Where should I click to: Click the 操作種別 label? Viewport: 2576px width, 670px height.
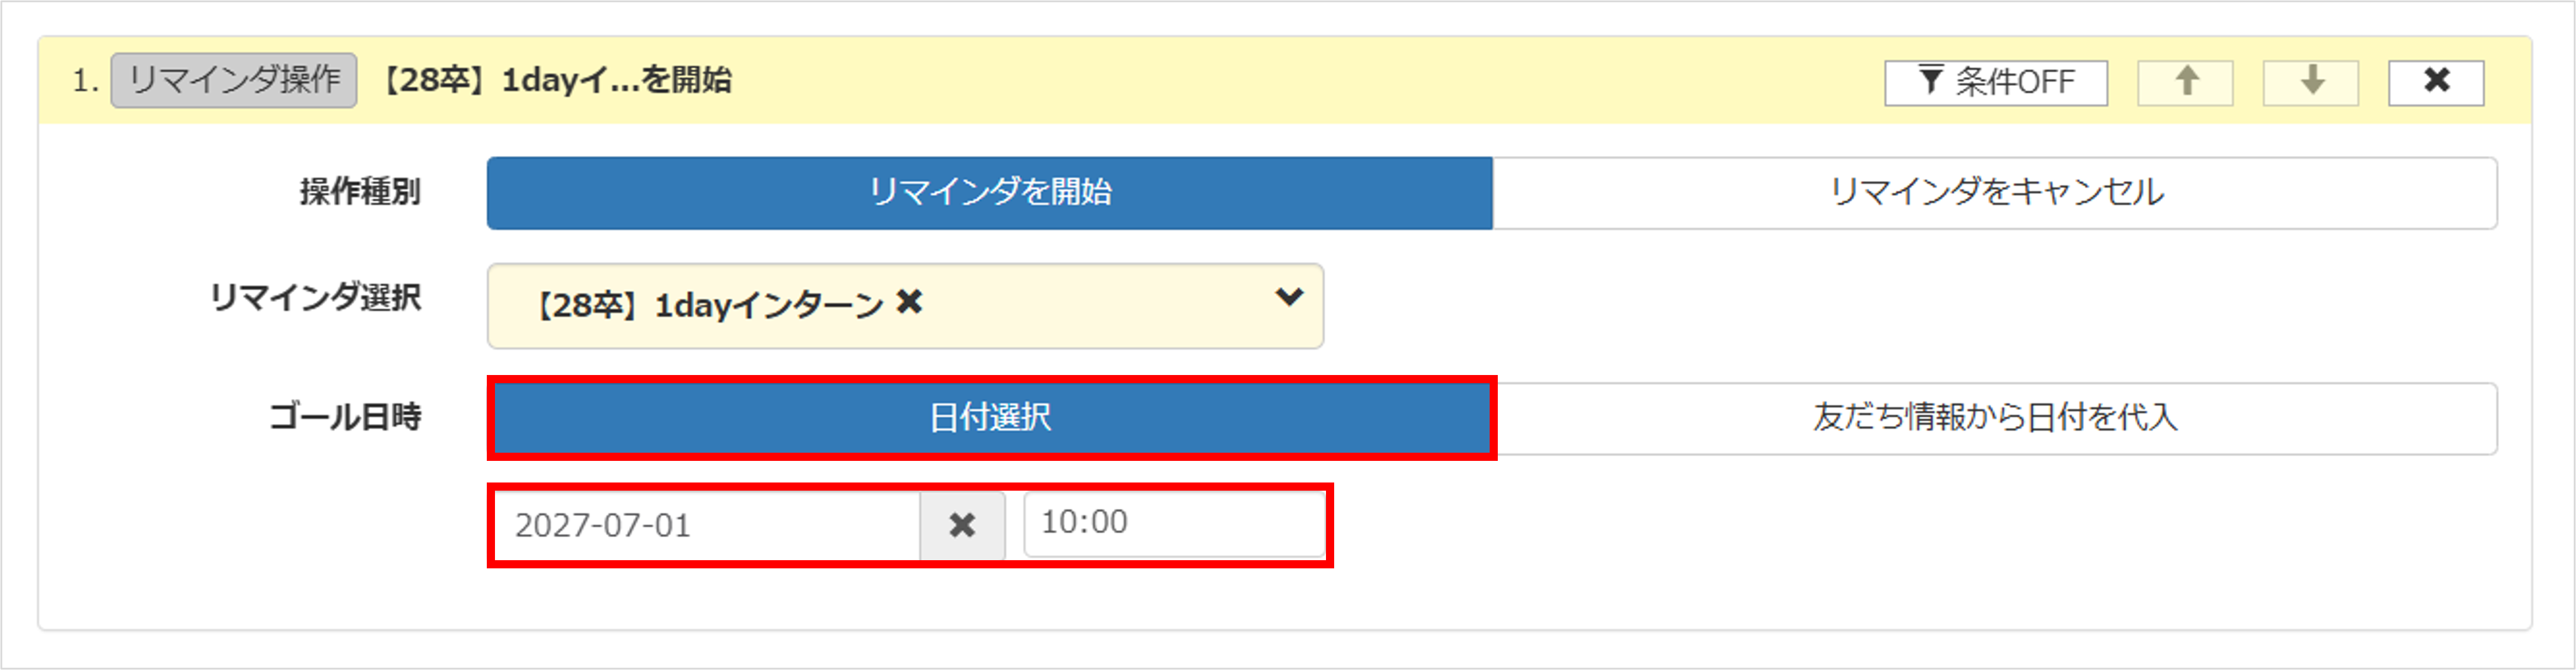tap(360, 192)
